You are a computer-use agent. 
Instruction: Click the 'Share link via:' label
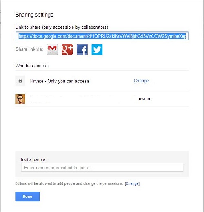click(29, 49)
